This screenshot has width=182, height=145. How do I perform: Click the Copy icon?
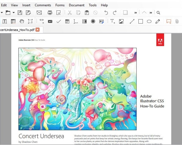78,13
